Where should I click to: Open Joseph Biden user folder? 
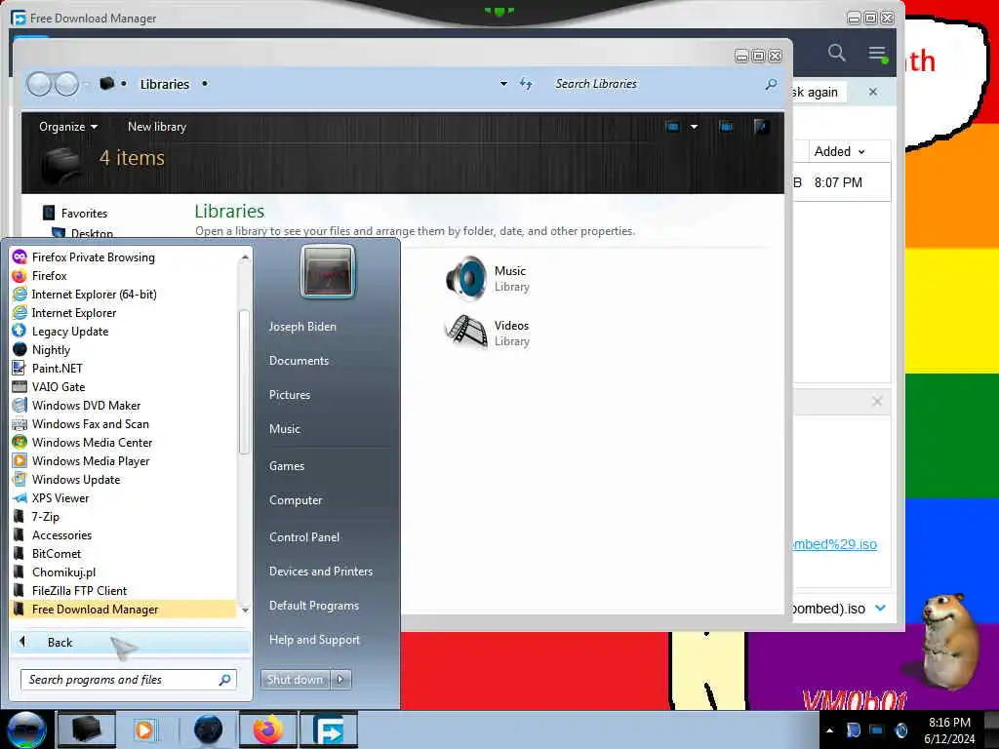(302, 326)
